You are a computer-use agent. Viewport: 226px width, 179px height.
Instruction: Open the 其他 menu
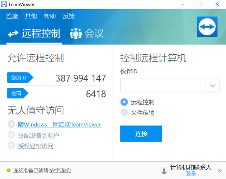(31, 16)
